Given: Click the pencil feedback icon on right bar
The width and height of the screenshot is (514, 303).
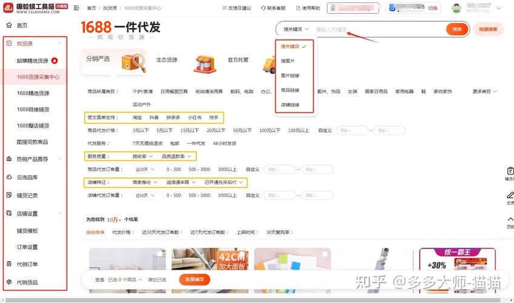Looking at the screenshot, I should [x=510, y=195].
